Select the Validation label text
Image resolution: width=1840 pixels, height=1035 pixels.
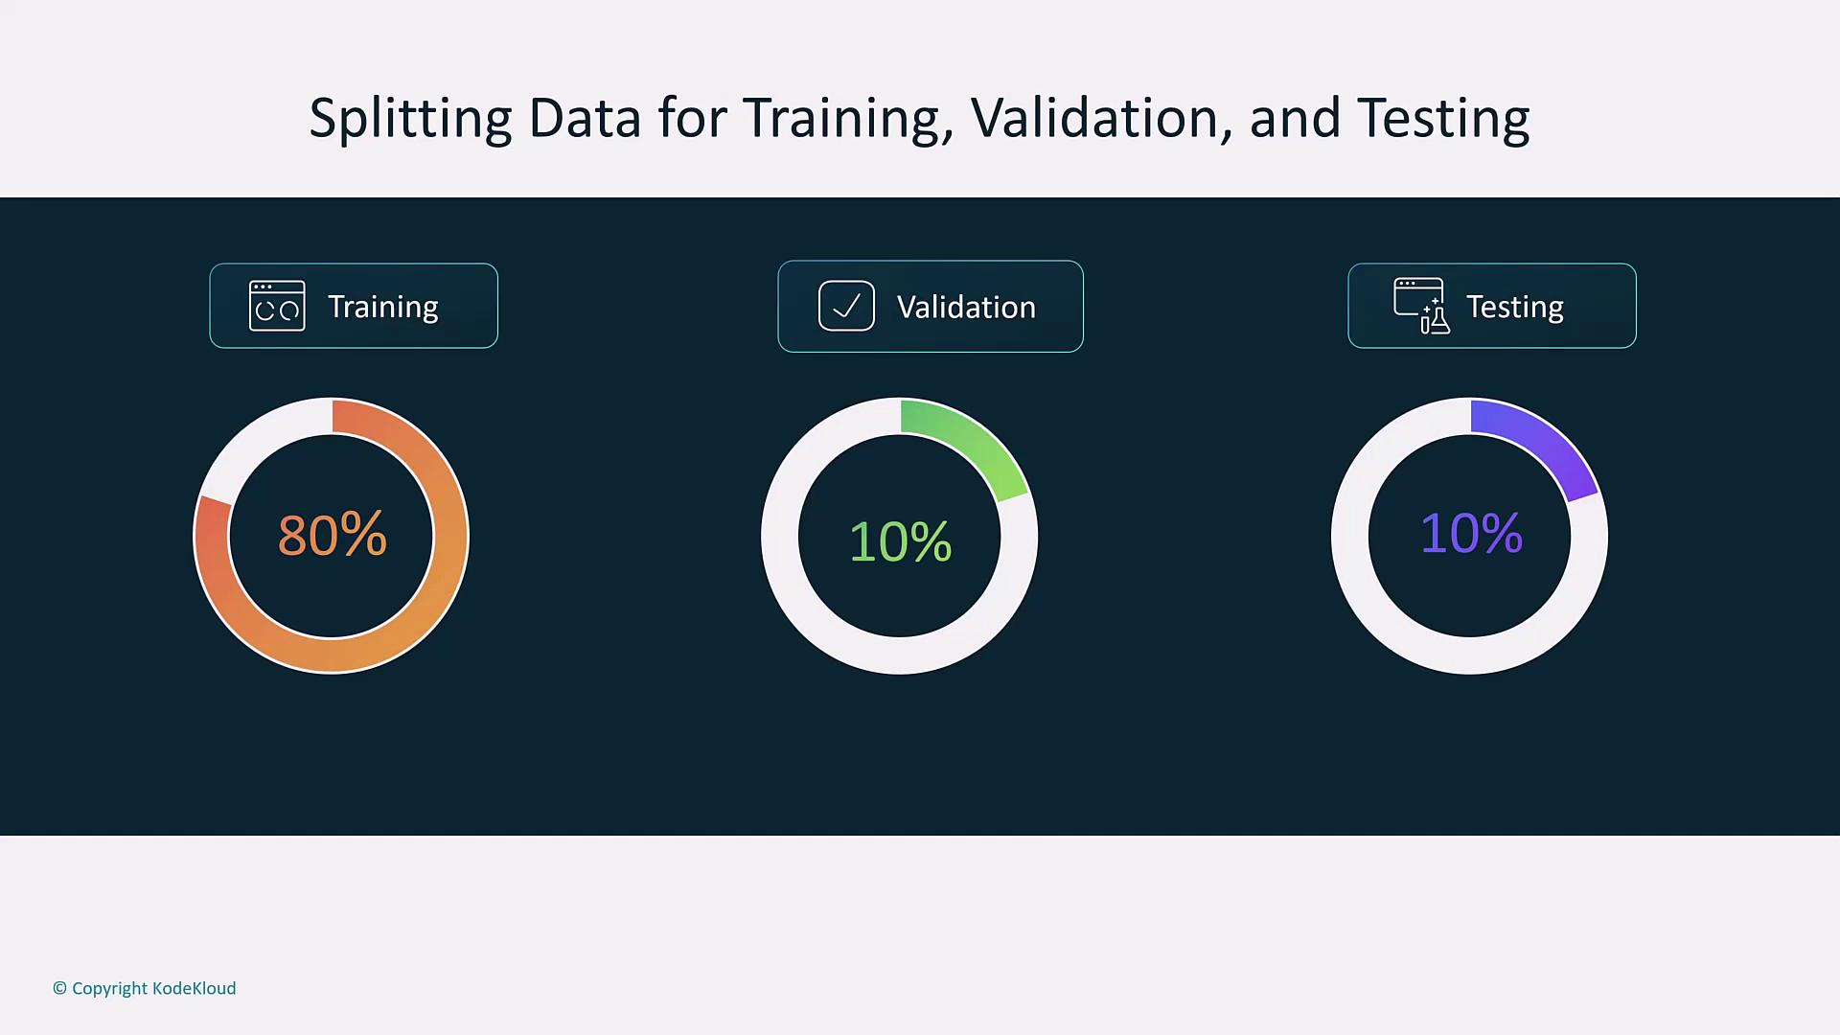[x=966, y=308]
